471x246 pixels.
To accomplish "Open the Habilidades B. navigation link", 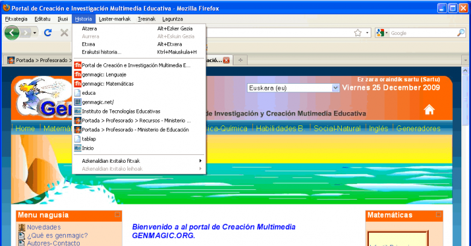I will pyautogui.click(x=280, y=128).
